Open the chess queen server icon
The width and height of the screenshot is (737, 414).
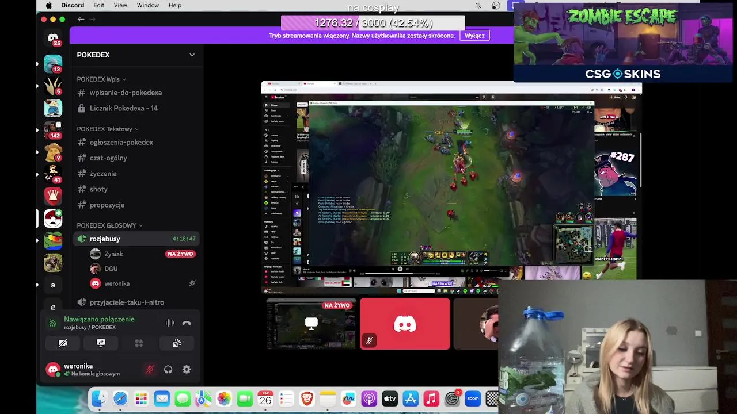coord(53,196)
